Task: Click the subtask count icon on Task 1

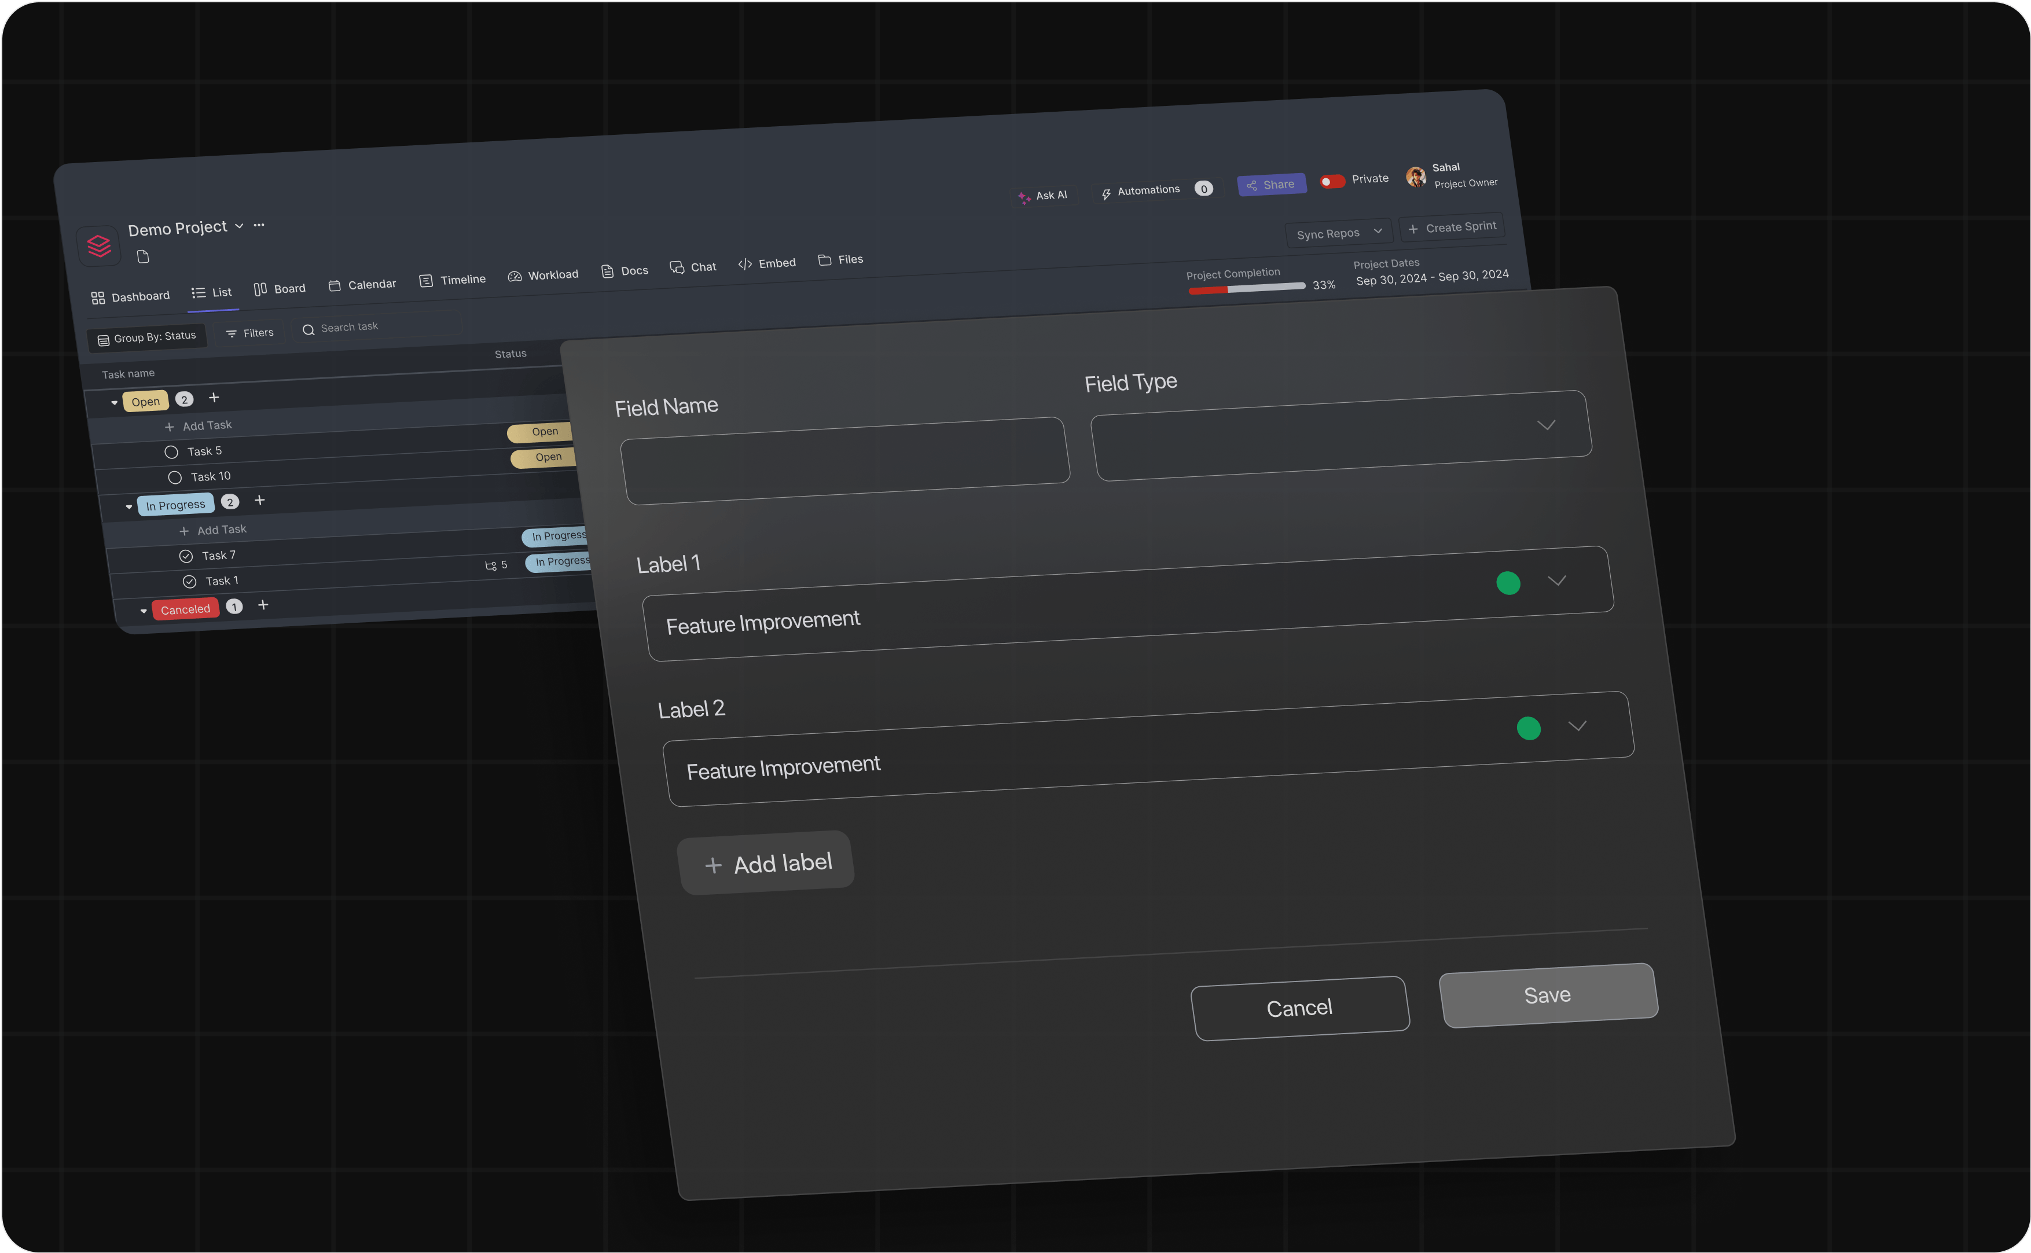Action: click(x=491, y=566)
